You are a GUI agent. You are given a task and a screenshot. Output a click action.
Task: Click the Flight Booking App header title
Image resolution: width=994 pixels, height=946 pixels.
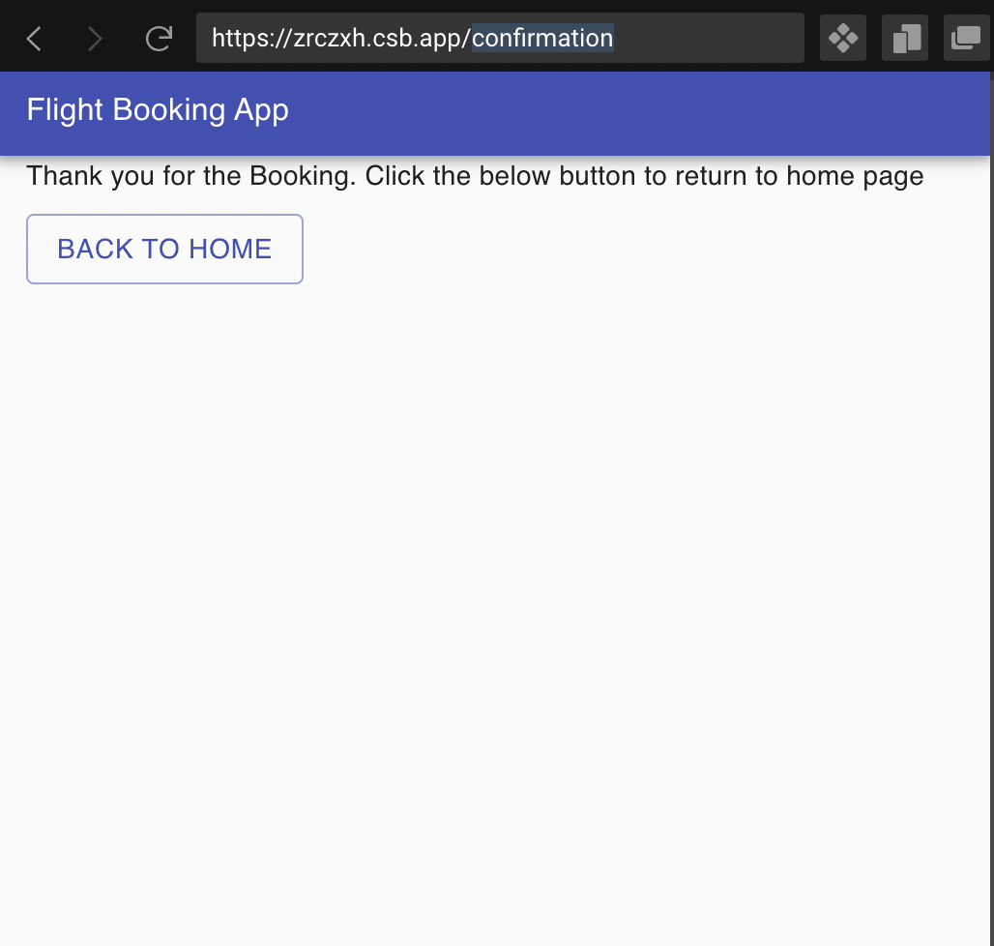[158, 110]
